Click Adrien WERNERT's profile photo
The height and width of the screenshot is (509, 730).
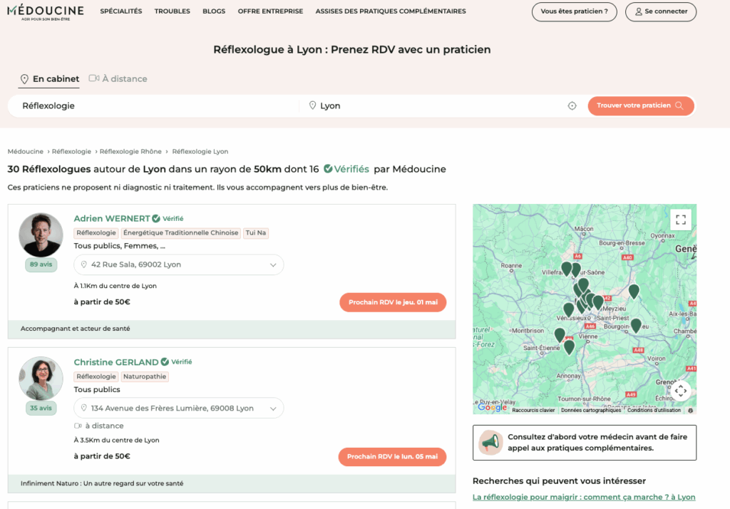(x=41, y=235)
